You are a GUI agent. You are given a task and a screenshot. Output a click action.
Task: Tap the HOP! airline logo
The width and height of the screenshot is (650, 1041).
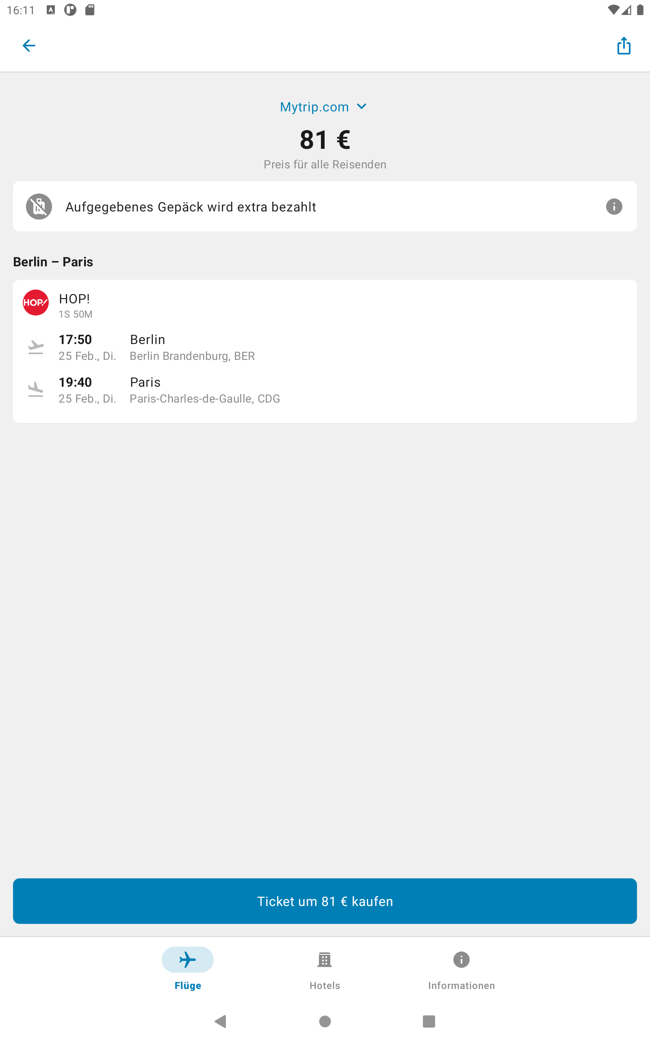(x=36, y=303)
